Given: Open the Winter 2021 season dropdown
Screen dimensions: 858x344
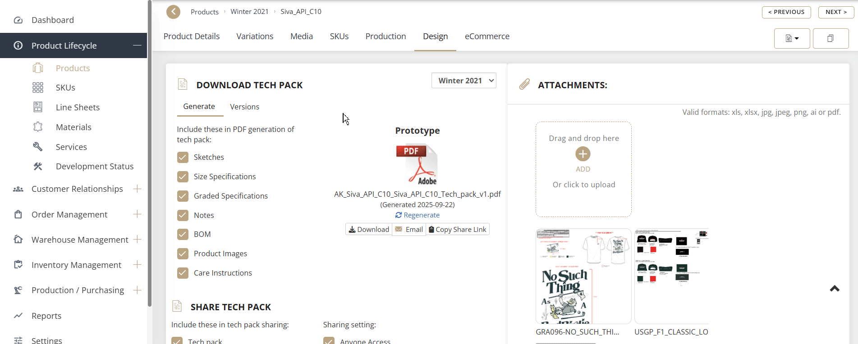Looking at the screenshot, I should coord(463,81).
